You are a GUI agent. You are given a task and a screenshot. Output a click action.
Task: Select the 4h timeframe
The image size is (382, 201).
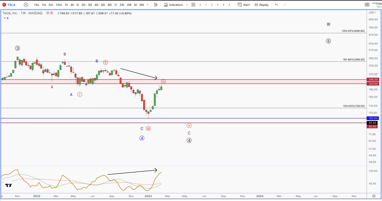click(72, 5)
